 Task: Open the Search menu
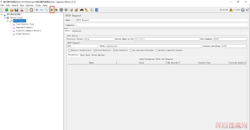click(x=15, y=5)
